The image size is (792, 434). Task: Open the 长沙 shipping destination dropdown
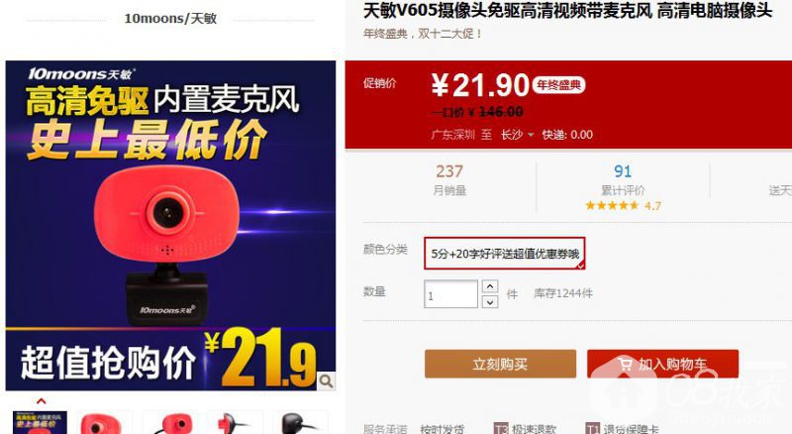517,135
